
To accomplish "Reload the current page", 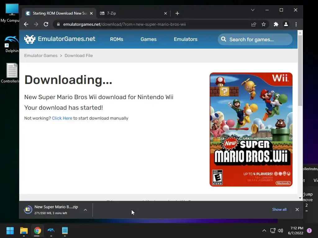I will 46,24.
